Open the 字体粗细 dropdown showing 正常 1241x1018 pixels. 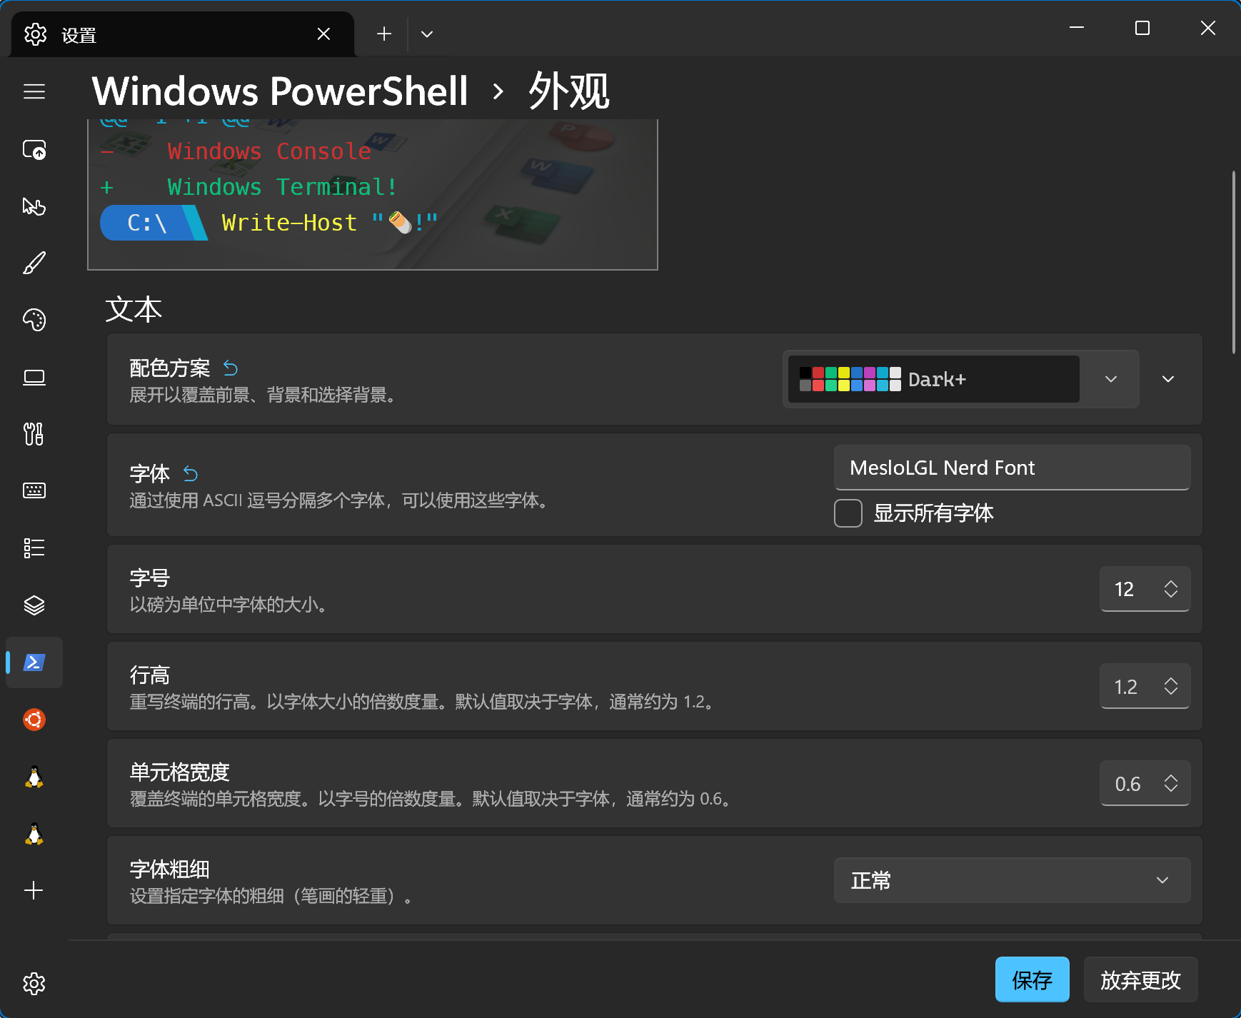pyautogui.click(x=1011, y=880)
